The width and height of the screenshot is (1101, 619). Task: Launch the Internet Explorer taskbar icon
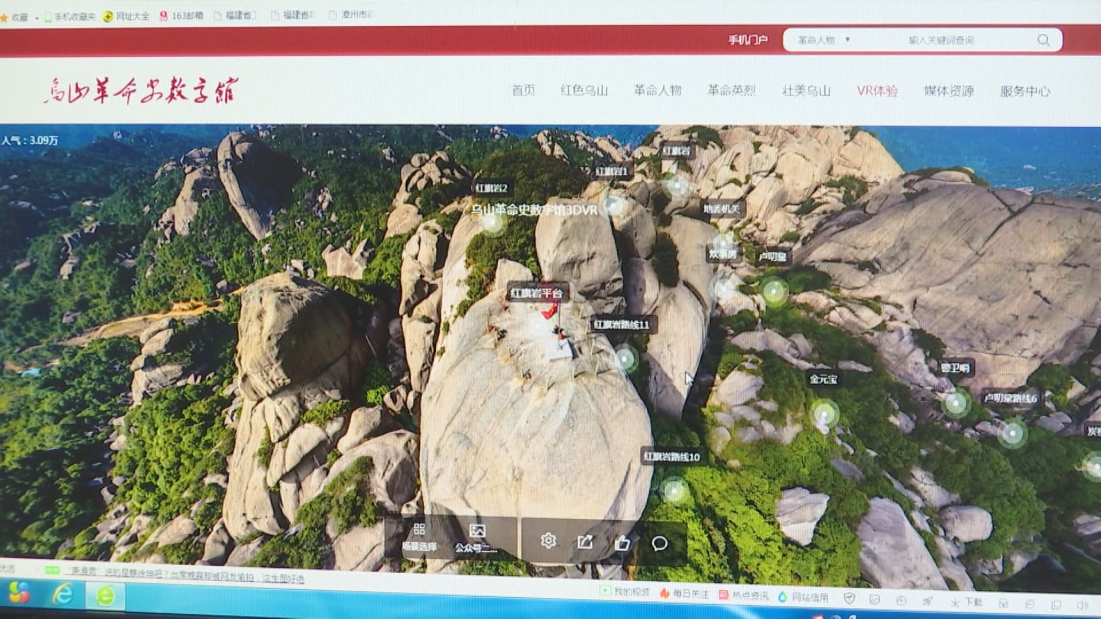63,594
